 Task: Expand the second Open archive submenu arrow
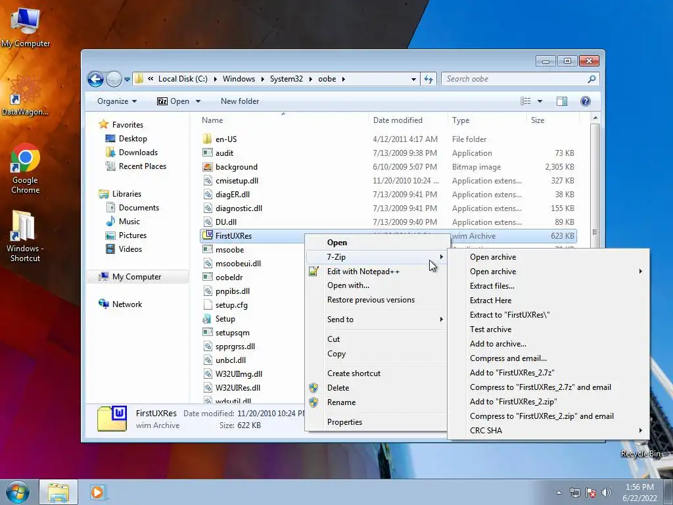[x=640, y=272]
